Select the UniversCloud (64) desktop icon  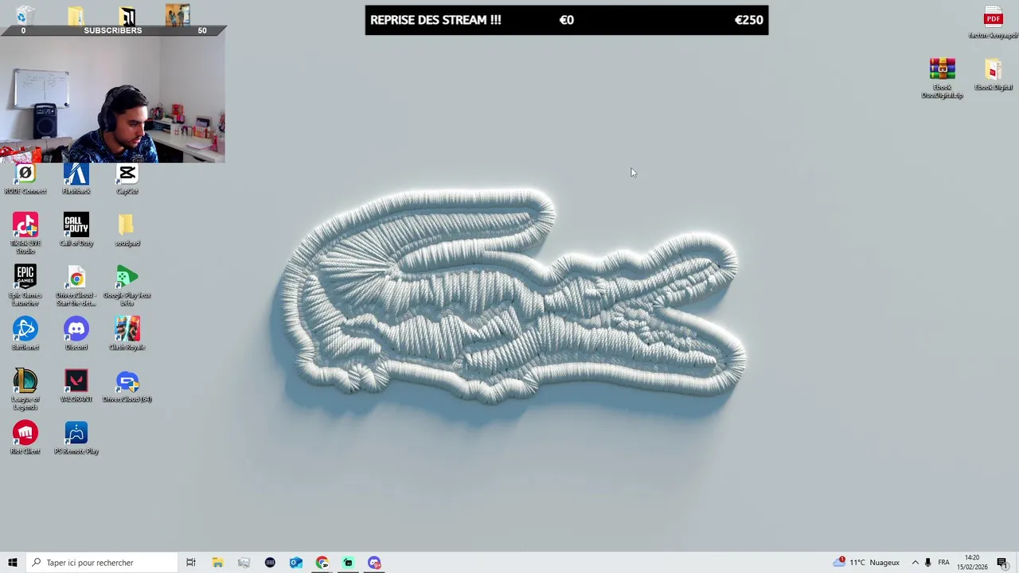(x=127, y=386)
